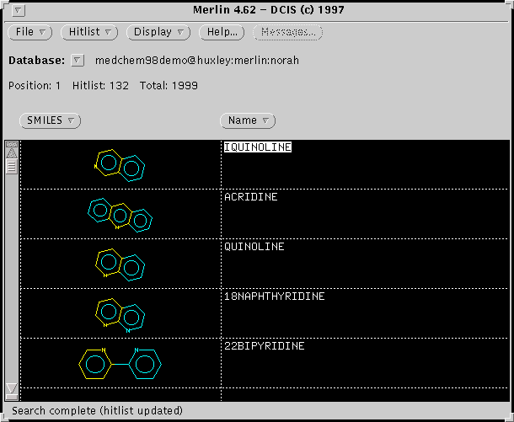Click the QUINOLINE name entry
Viewport: 514px width, 422px height.
254,247
